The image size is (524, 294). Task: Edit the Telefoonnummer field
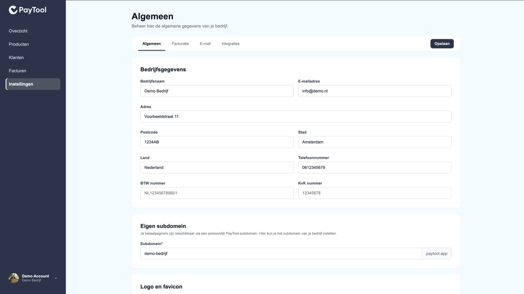[x=375, y=167]
